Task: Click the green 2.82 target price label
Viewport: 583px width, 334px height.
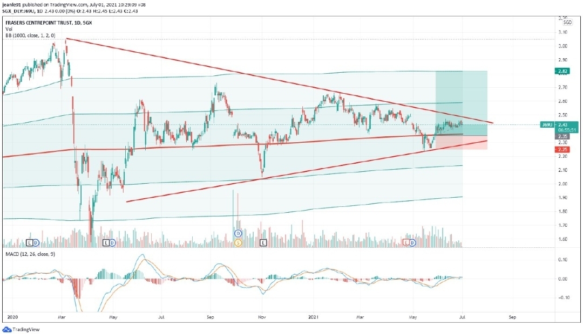Action: point(562,71)
